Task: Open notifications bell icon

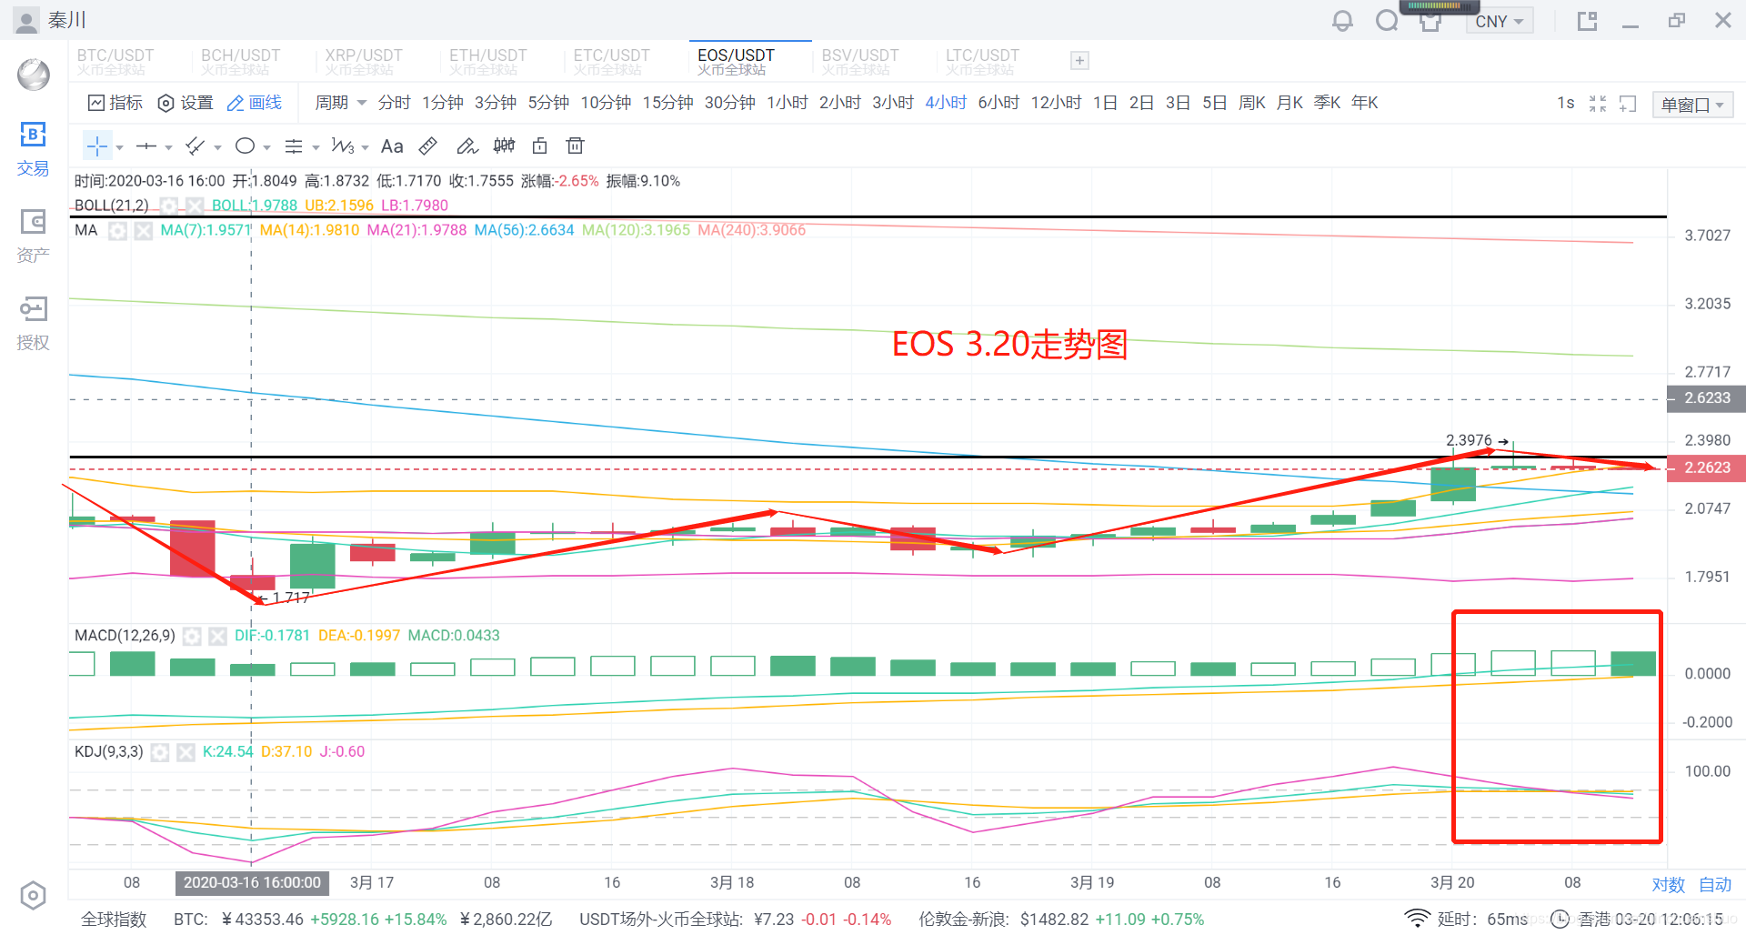Action: [x=1342, y=21]
